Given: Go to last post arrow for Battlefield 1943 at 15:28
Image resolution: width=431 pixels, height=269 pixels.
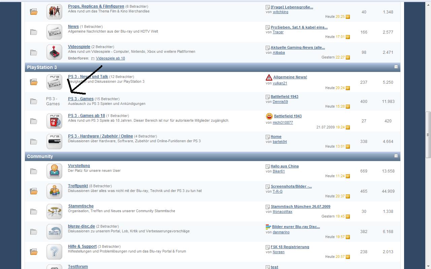Looking at the screenshot, I should (x=348, y=107).
